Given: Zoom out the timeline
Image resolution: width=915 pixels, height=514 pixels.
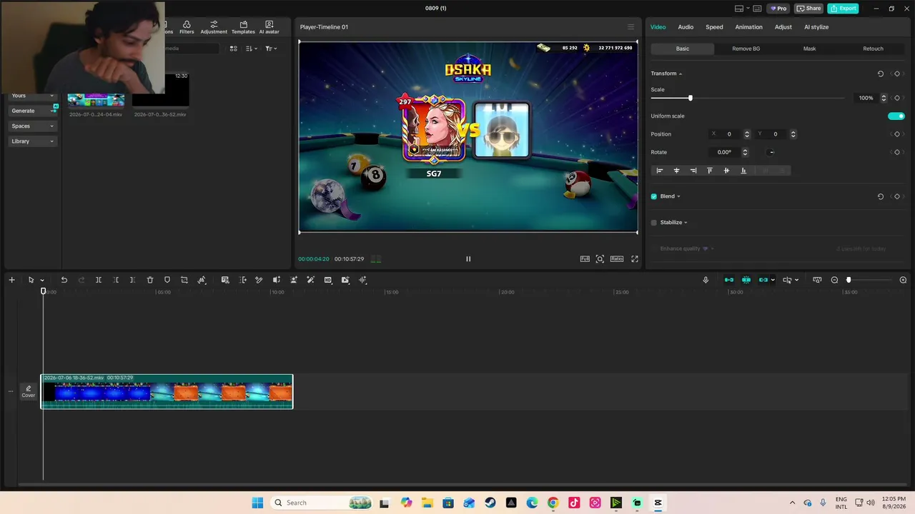Looking at the screenshot, I should tap(834, 280).
